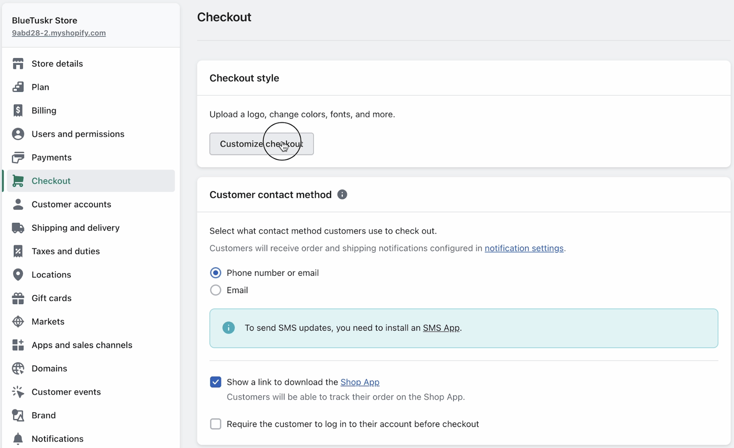This screenshot has height=448, width=734.
Task: Click the Checkout shopping cart icon
Action: coord(18,181)
